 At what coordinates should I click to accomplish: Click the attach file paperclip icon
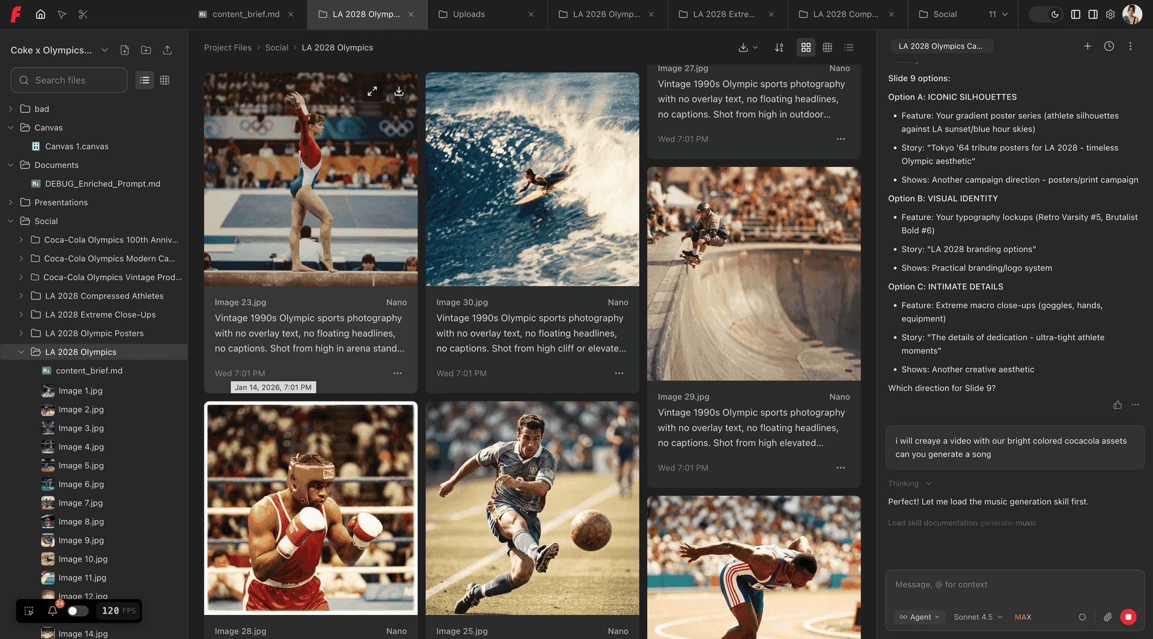click(1107, 617)
